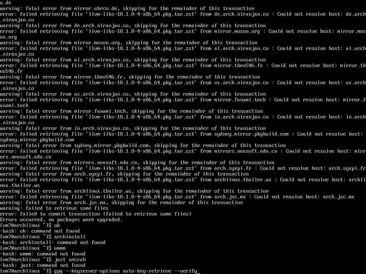The width and height of the screenshot is (366, 274).
Task: Click the '-bash: ok: command not found' line
Action: [40, 231]
